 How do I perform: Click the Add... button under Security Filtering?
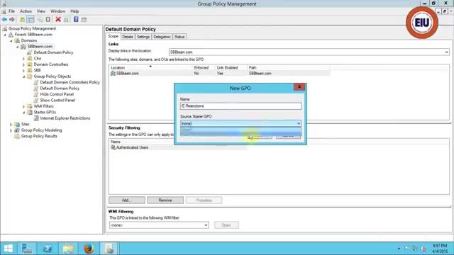click(x=127, y=200)
